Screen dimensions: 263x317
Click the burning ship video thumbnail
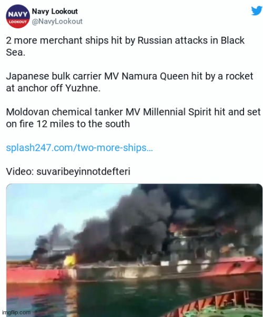click(134, 250)
